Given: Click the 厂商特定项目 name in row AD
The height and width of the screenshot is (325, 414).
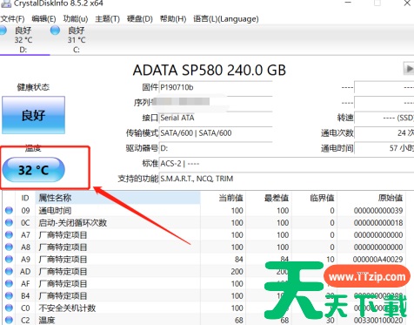Looking at the screenshot, I should point(63,272).
